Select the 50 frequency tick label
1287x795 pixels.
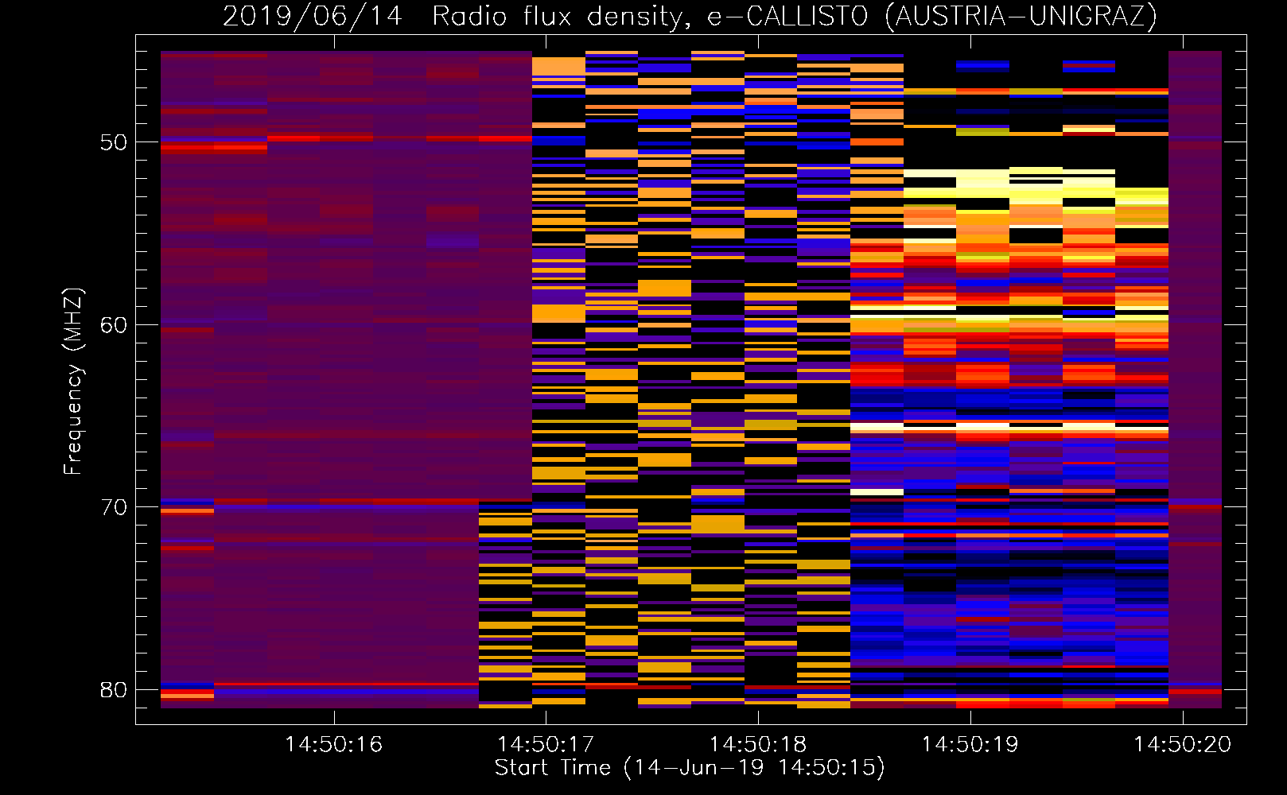click(114, 142)
